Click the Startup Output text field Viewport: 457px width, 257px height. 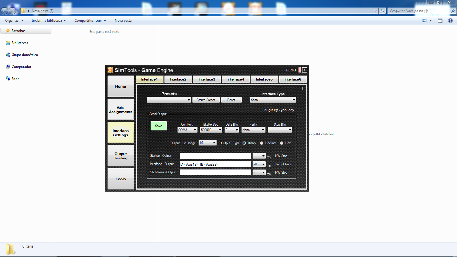pos(215,156)
